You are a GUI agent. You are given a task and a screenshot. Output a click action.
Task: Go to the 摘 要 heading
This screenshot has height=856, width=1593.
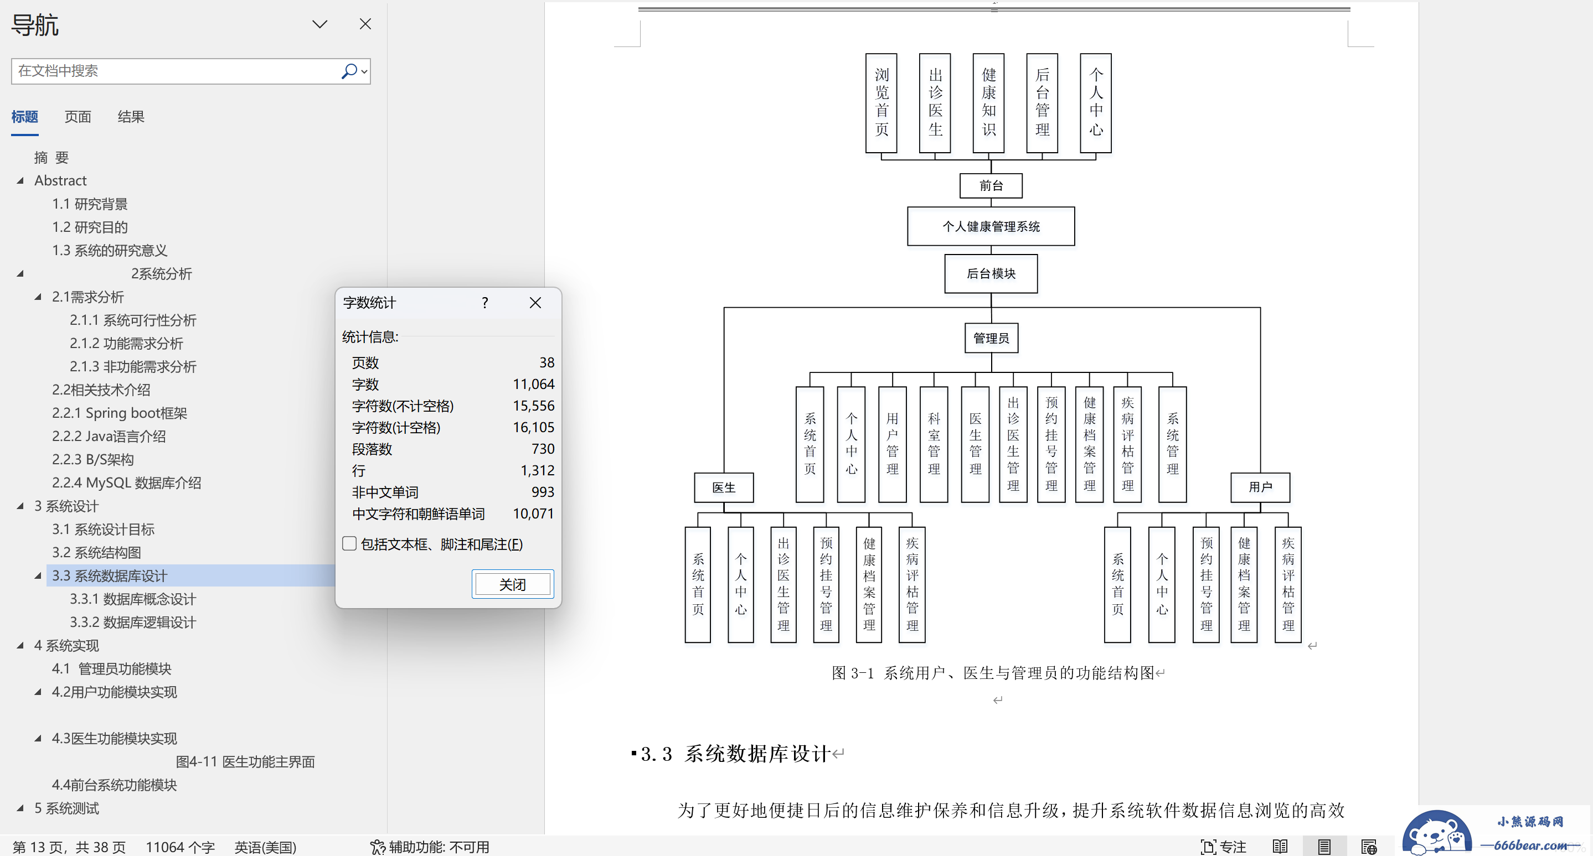pyautogui.click(x=51, y=158)
